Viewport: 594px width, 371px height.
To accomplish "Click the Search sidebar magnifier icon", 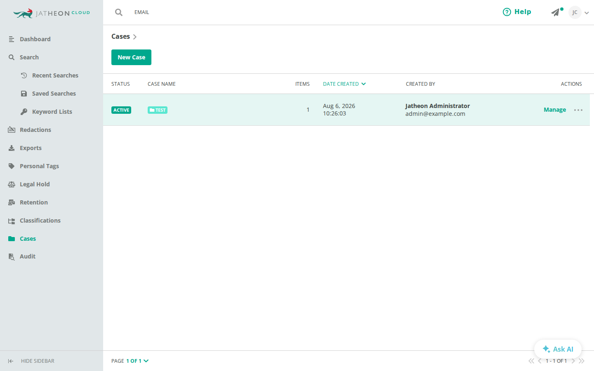I will [x=12, y=57].
